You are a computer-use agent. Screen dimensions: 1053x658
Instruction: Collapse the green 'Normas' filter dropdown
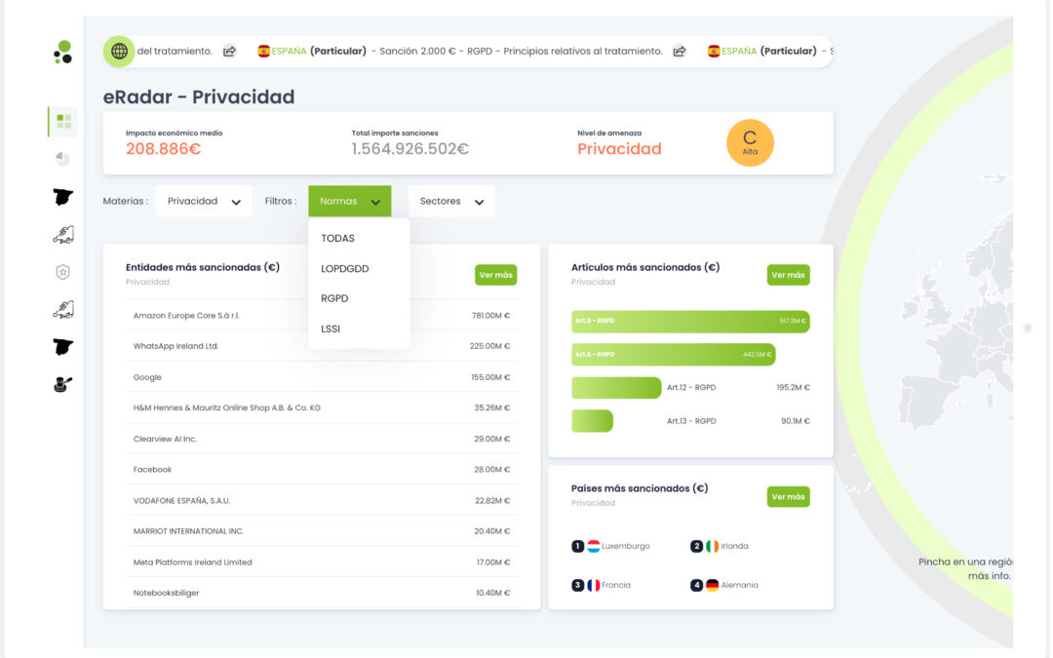tap(350, 202)
